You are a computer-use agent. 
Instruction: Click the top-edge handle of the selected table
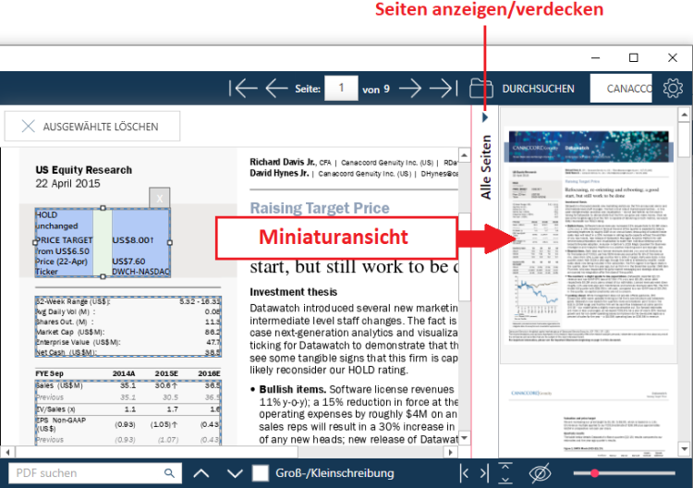click(x=103, y=208)
